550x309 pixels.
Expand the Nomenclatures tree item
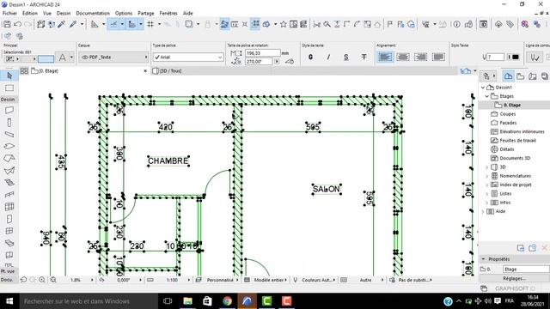[x=487, y=176]
